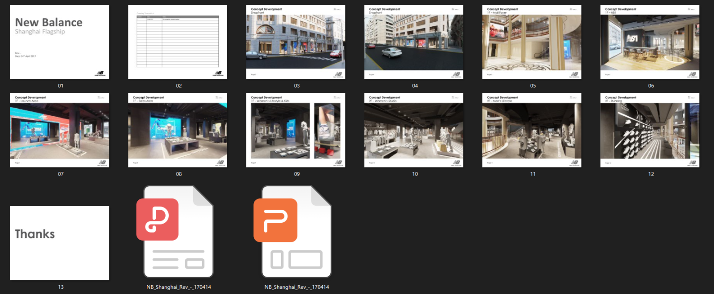This screenshot has width=714, height=294.
Task: Click the caption "05"
Action: tap(533, 86)
